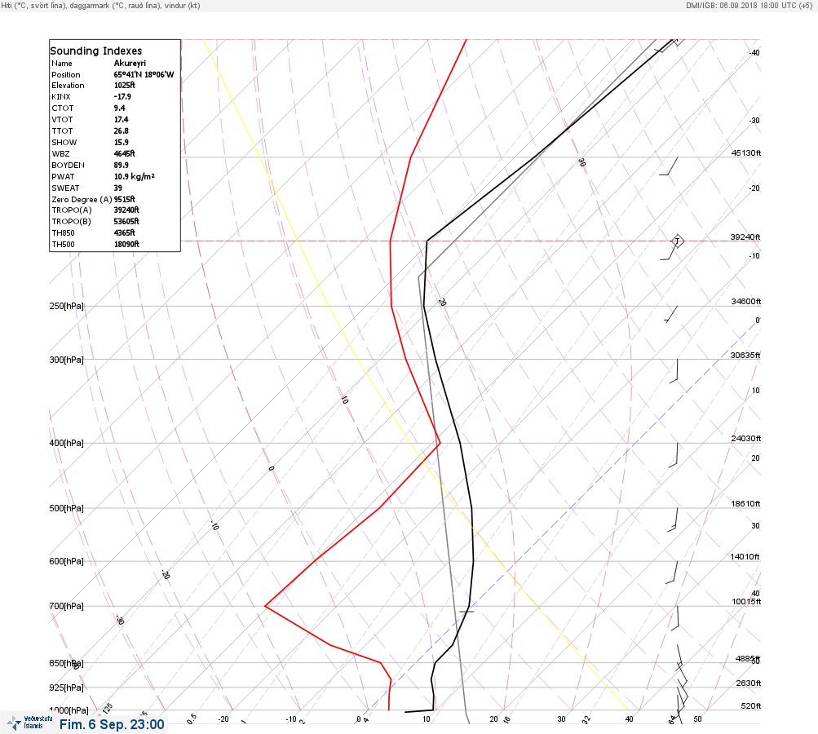Select the TH850 value 4365ft
The image size is (818, 734).
pos(124,232)
